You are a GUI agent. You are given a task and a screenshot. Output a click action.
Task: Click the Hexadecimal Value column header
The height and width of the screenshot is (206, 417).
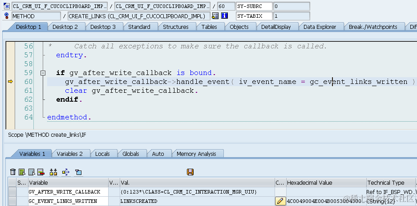tap(326, 182)
